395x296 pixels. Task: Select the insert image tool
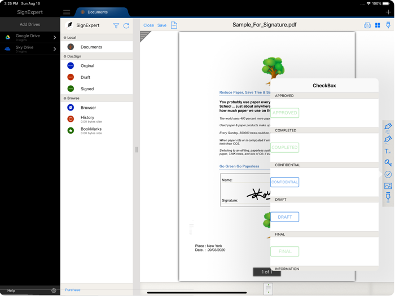(388, 186)
